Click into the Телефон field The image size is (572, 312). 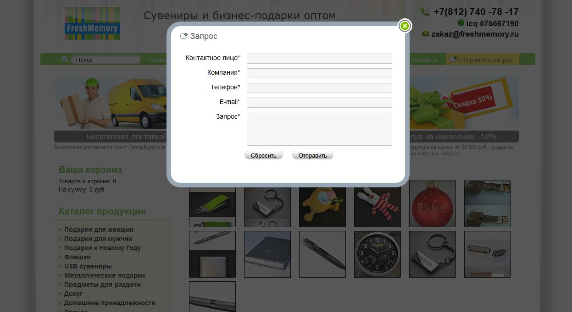tap(319, 88)
